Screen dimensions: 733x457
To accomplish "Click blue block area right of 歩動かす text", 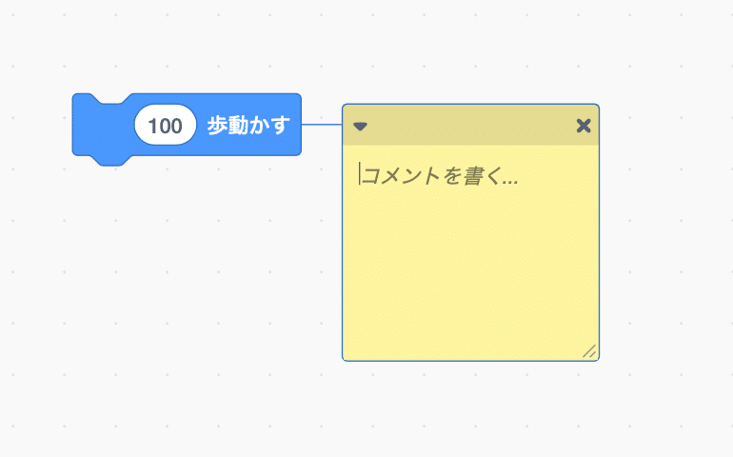I will point(295,125).
